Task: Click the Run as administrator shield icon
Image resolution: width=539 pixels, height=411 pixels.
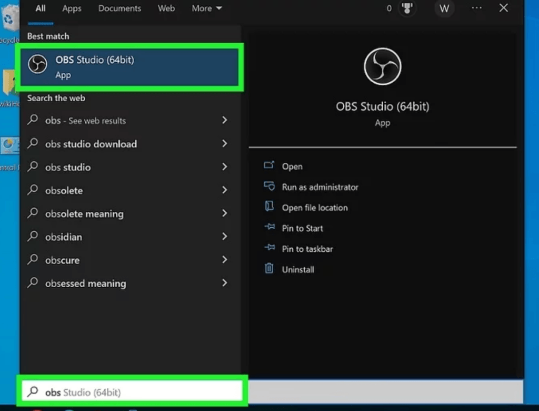Action: pyautogui.click(x=269, y=186)
